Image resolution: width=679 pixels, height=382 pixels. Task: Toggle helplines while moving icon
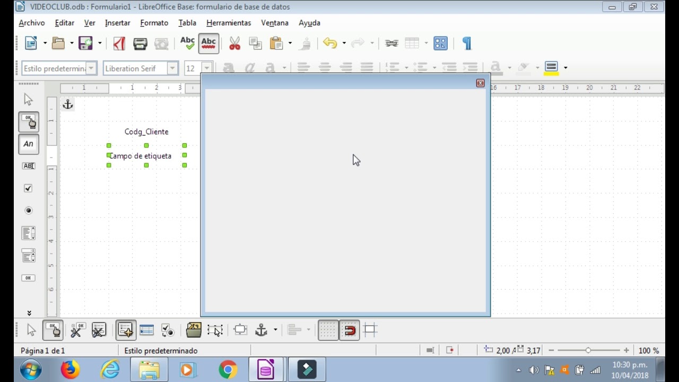pyautogui.click(x=371, y=330)
